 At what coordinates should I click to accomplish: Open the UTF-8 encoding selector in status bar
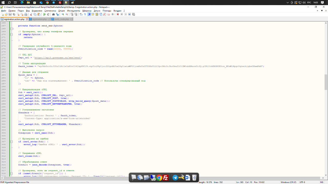pos(302,182)
